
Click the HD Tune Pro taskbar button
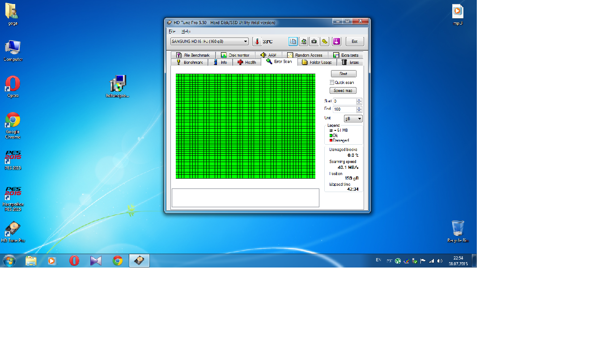140,261
